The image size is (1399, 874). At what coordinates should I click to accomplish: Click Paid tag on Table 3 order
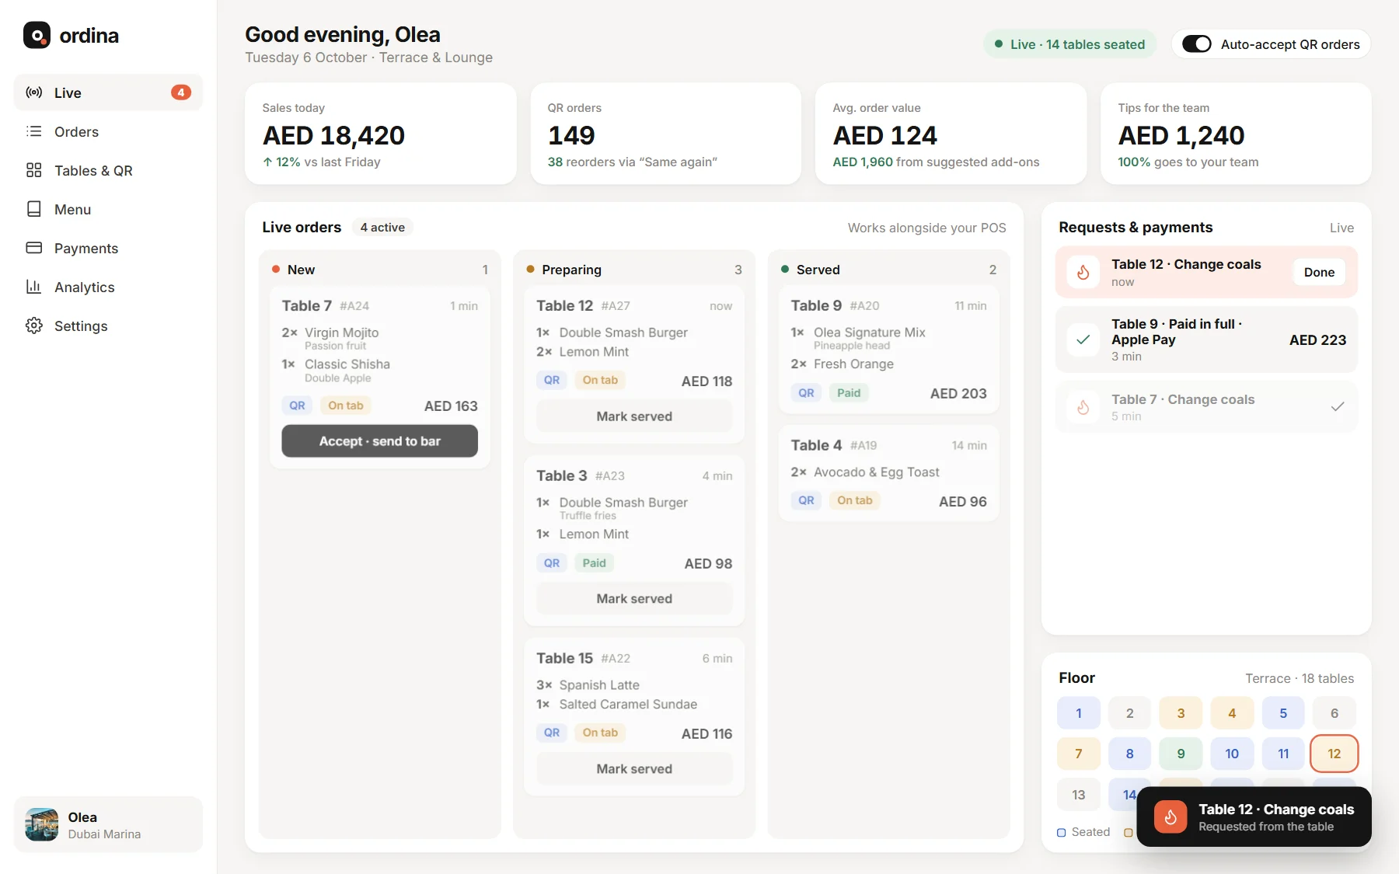[594, 563]
